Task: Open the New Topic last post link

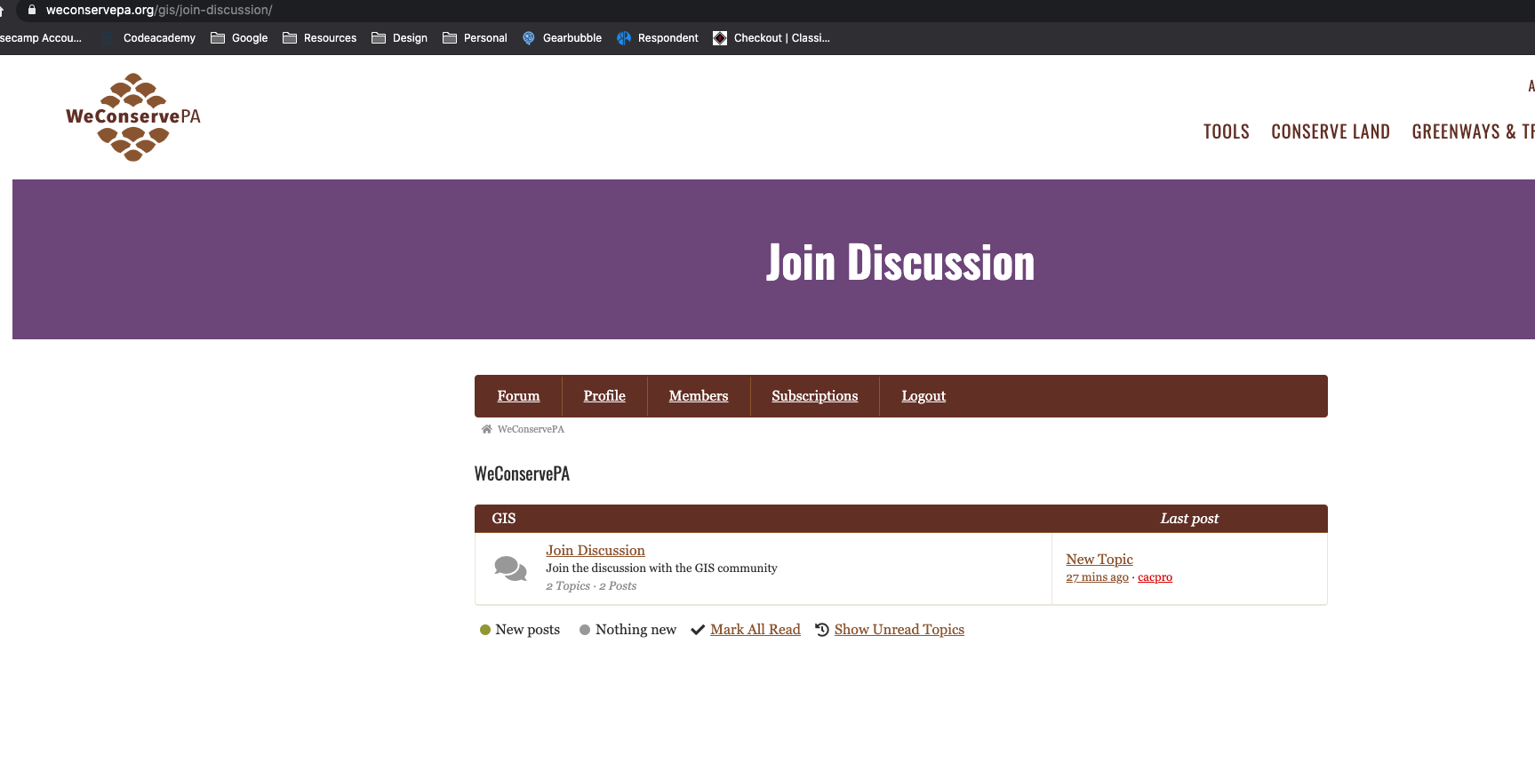Action: pyautogui.click(x=1099, y=560)
